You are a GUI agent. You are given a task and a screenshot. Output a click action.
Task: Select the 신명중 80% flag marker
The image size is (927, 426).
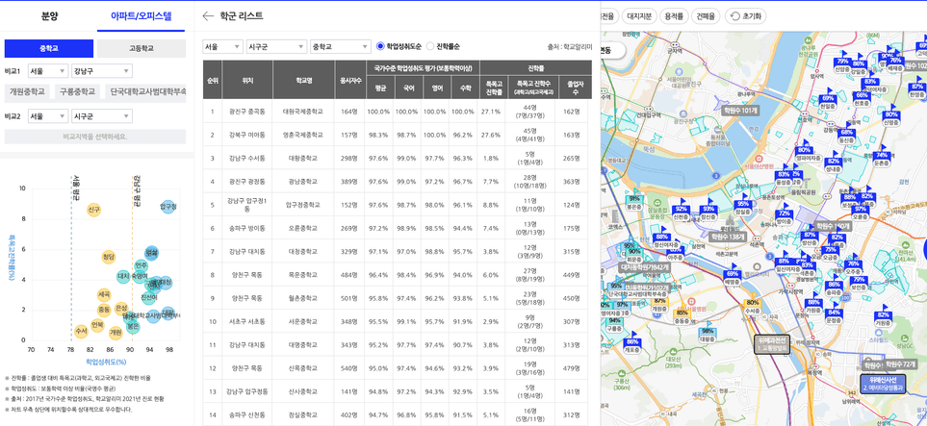click(891, 118)
